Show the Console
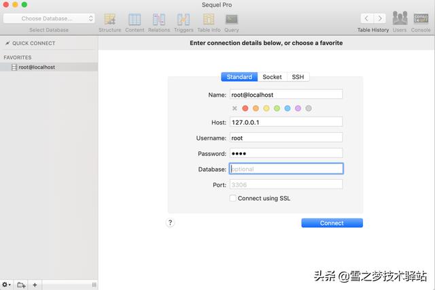Image resolution: width=435 pixels, height=290 pixels. coord(421,22)
